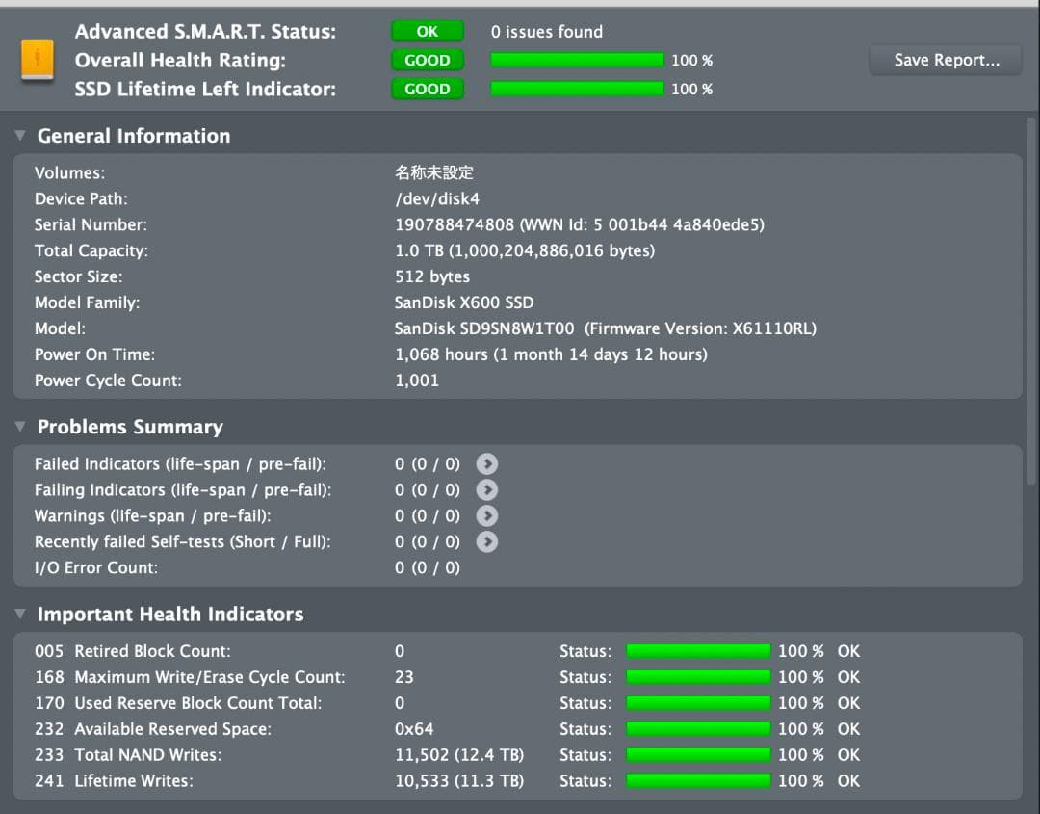Collapse the Important Health Indicators section
The image size is (1040, 814).
coord(20,614)
